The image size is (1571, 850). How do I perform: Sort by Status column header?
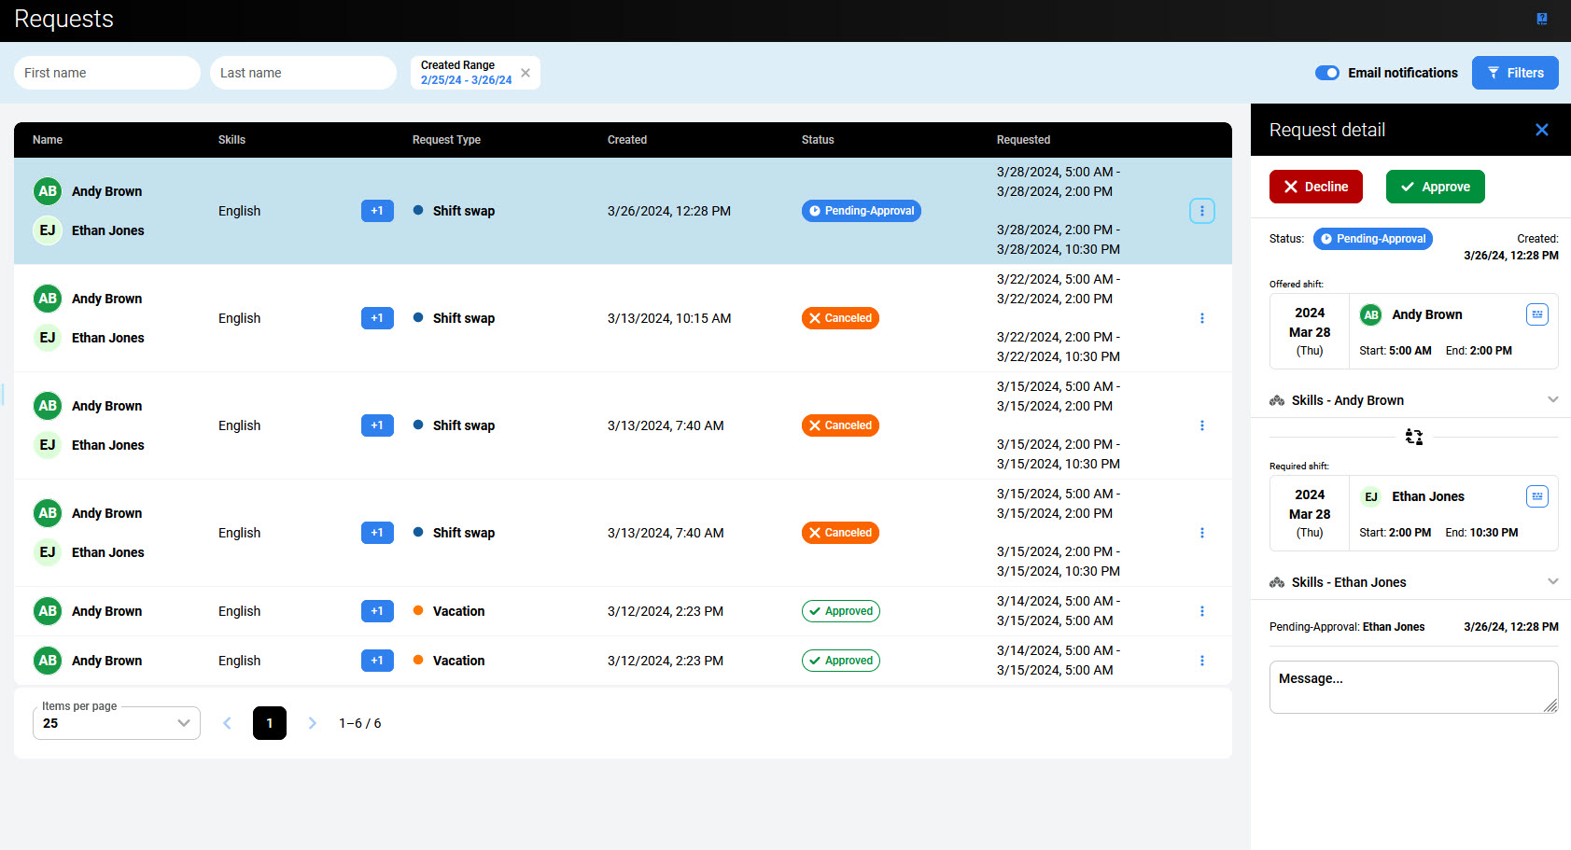(818, 140)
